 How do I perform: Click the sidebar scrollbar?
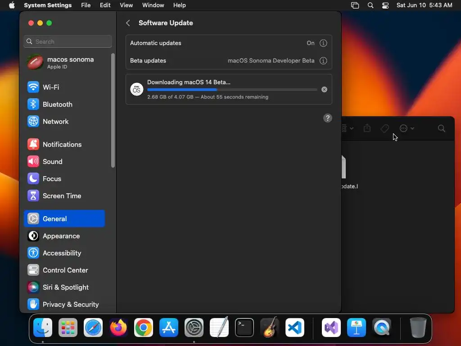(x=113, y=110)
